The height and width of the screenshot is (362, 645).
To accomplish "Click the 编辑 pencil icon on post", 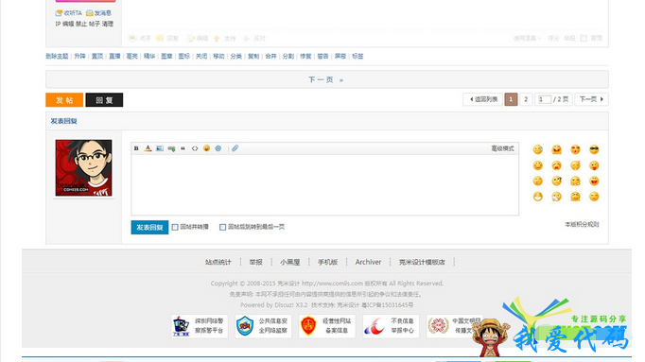I will click(x=191, y=39).
